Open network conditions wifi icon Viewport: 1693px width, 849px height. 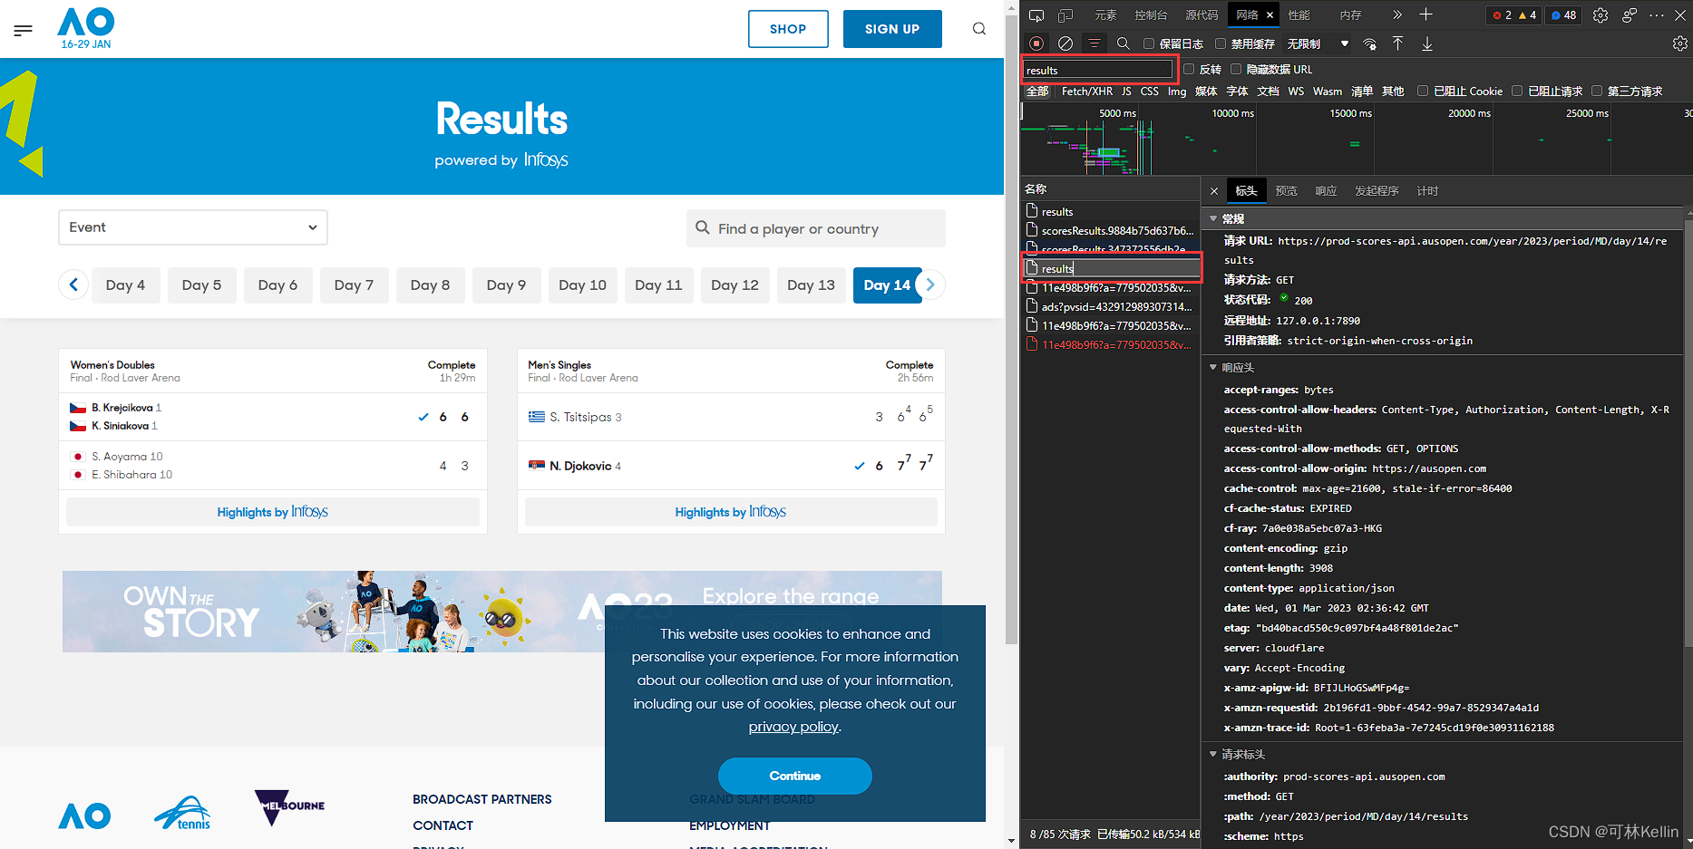coord(1370,43)
